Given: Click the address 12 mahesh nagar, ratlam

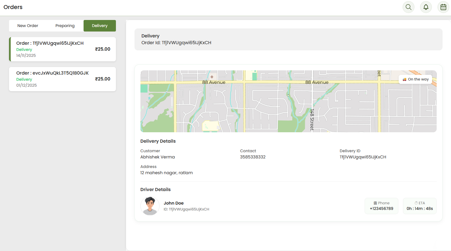Looking at the screenshot, I should (167, 173).
